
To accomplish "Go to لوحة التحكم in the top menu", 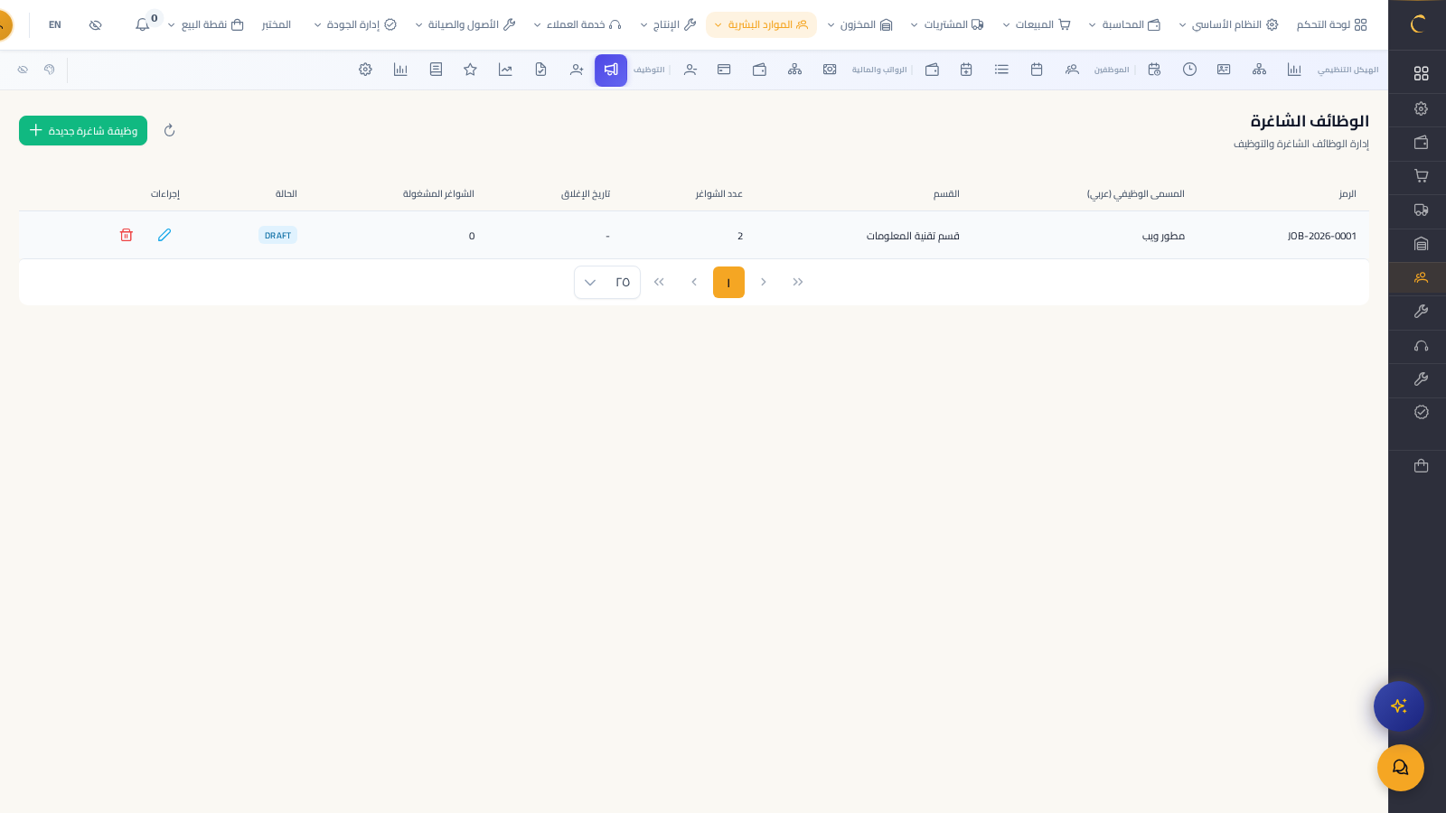I will coord(1331,24).
